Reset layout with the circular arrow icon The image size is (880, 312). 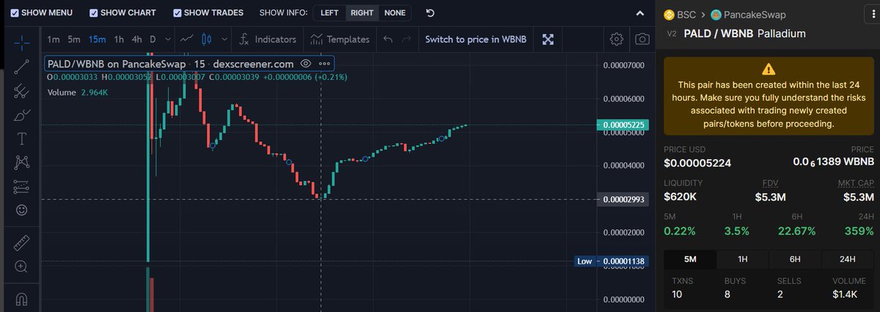point(430,12)
